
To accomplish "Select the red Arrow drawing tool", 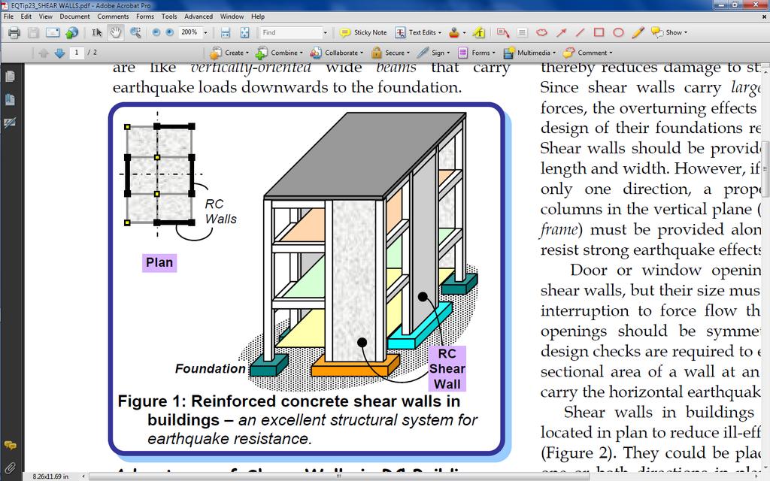I will click(561, 33).
